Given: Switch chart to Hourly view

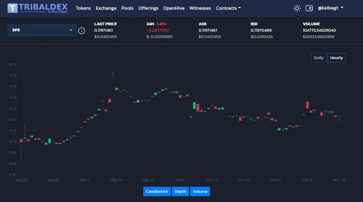Looking at the screenshot, I should coord(336,58).
